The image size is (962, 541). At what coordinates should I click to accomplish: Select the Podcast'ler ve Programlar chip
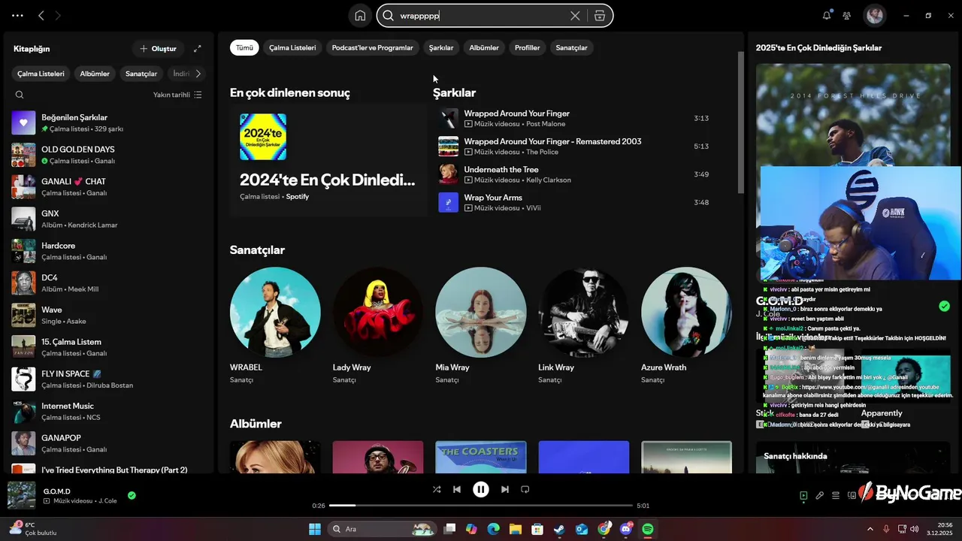click(372, 47)
